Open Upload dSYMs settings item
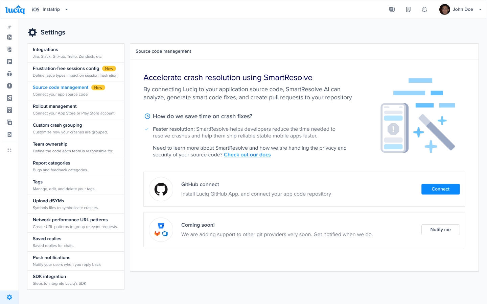 (76, 204)
